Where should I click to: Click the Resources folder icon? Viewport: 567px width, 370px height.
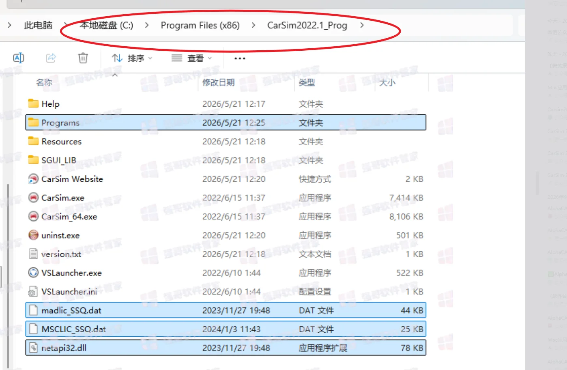tap(33, 141)
